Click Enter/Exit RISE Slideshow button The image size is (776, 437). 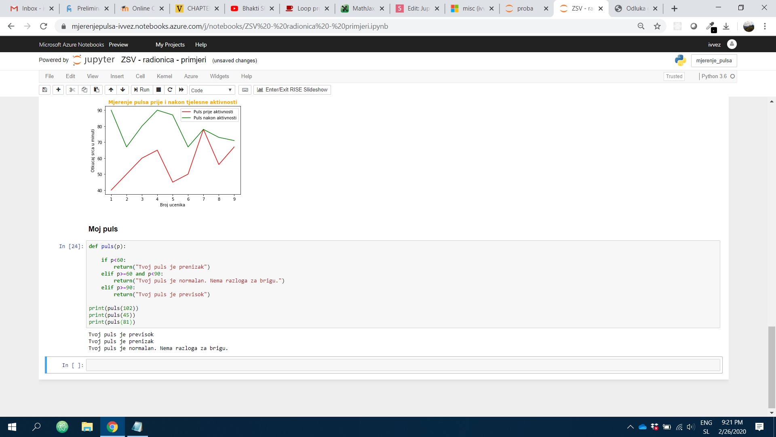292,90
